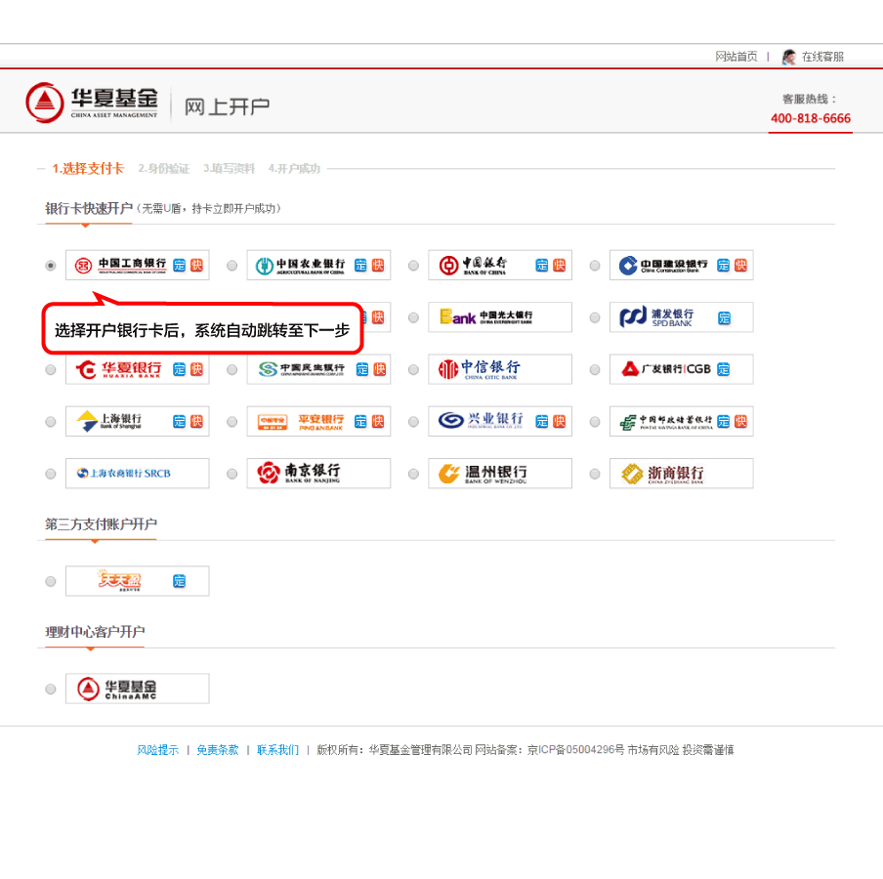Select the 中国工商银行 radio button
The width and height of the screenshot is (883, 879).
coord(51,266)
